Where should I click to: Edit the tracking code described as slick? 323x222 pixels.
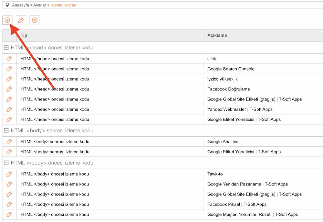tap(9, 58)
